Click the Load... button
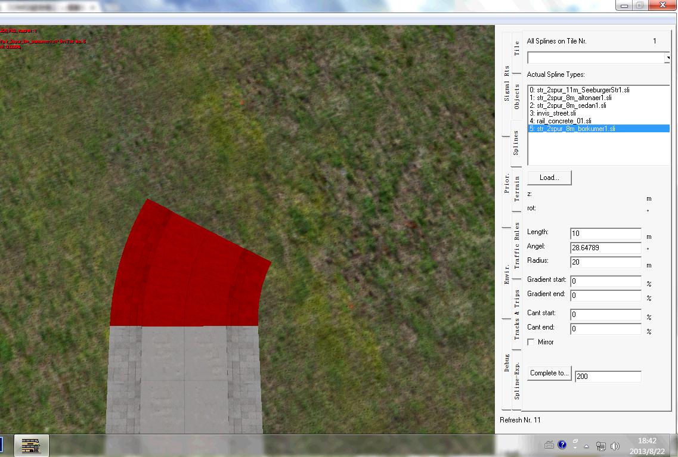 [x=549, y=178]
